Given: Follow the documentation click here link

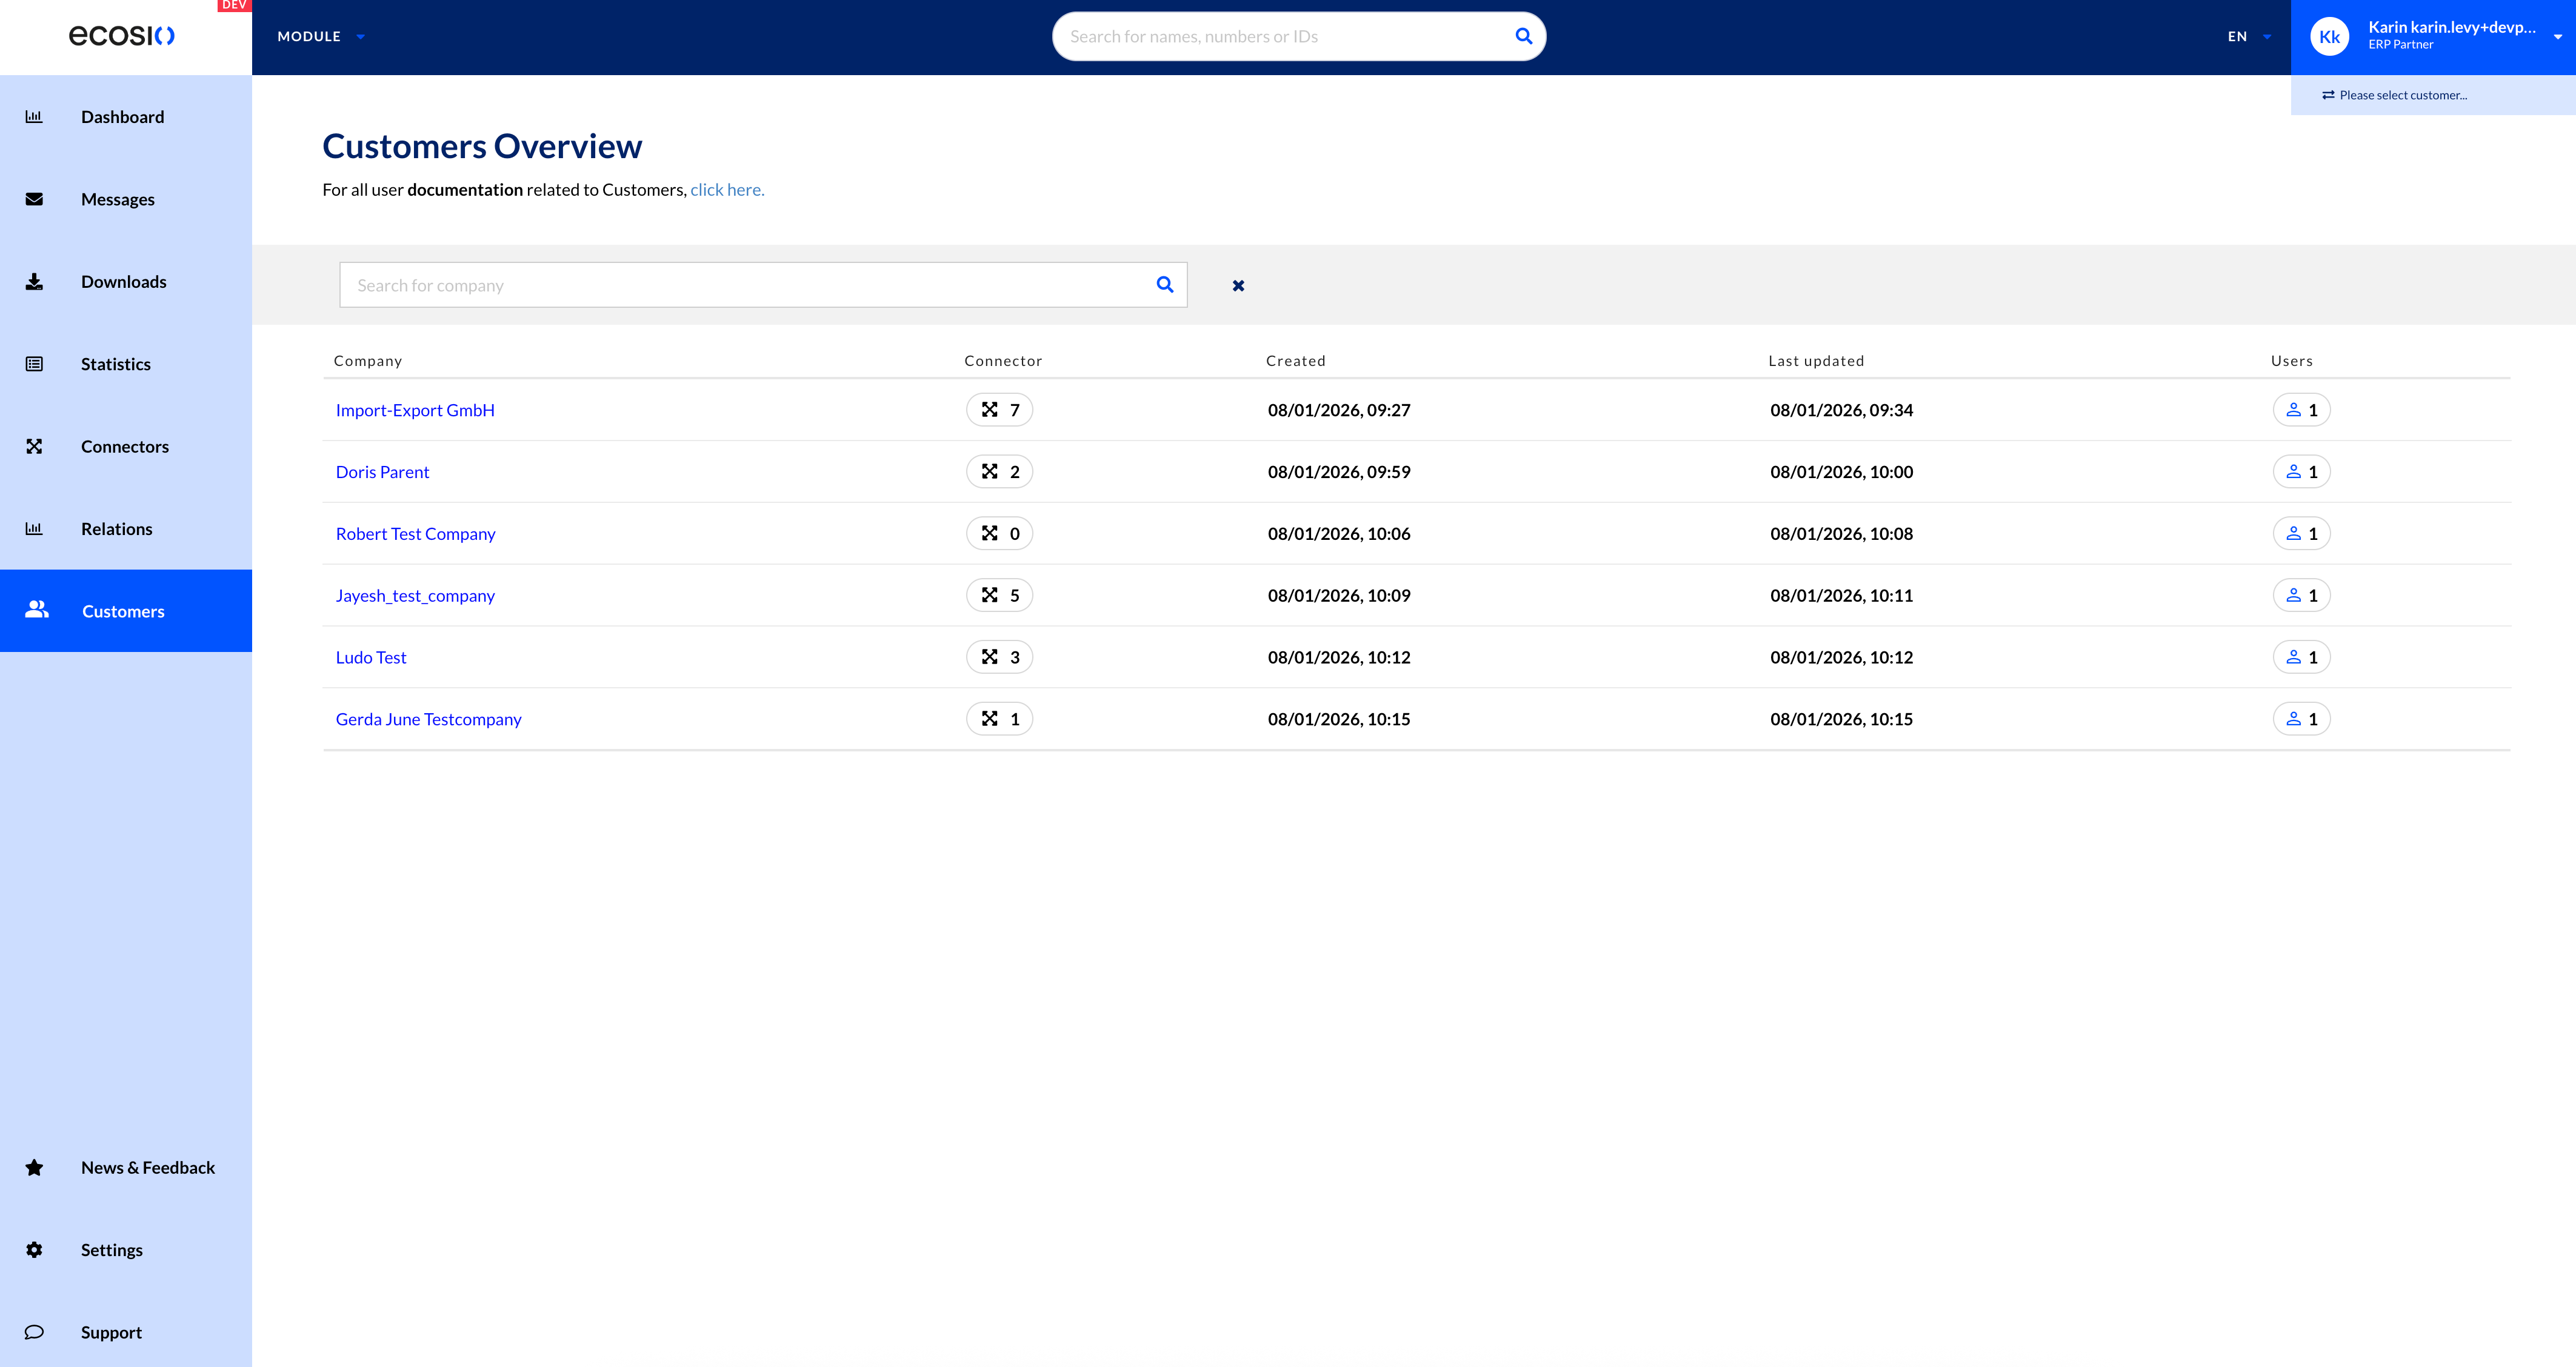Looking at the screenshot, I should click(x=727, y=190).
